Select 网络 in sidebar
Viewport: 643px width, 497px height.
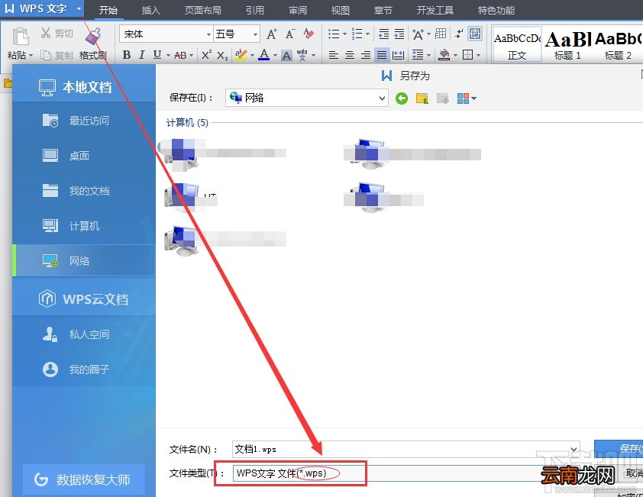point(84,261)
